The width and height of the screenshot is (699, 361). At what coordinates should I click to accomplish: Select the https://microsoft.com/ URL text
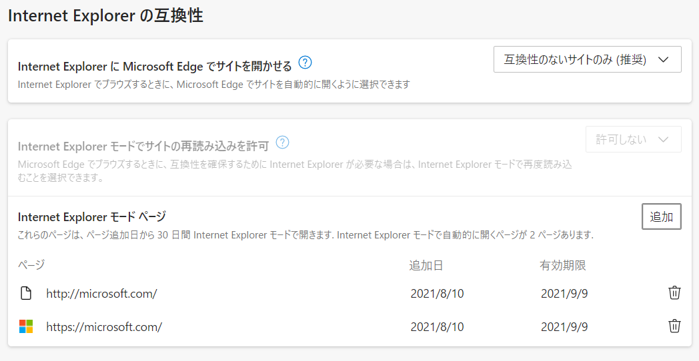click(x=104, y=327)
